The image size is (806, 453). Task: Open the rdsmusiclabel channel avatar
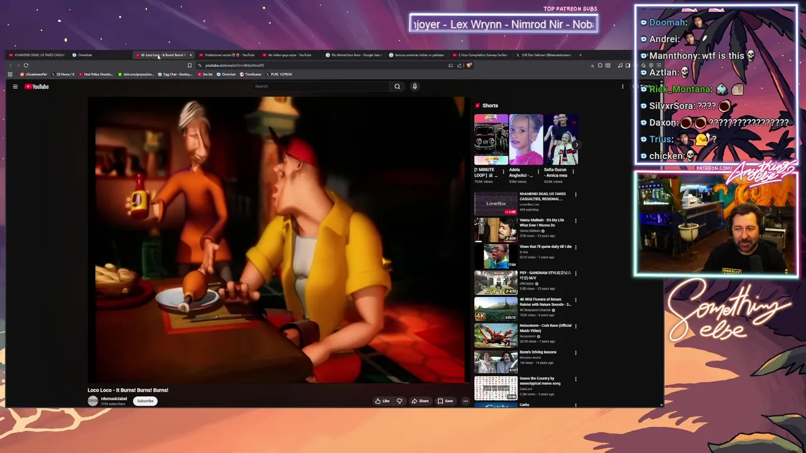coord(93,401)
